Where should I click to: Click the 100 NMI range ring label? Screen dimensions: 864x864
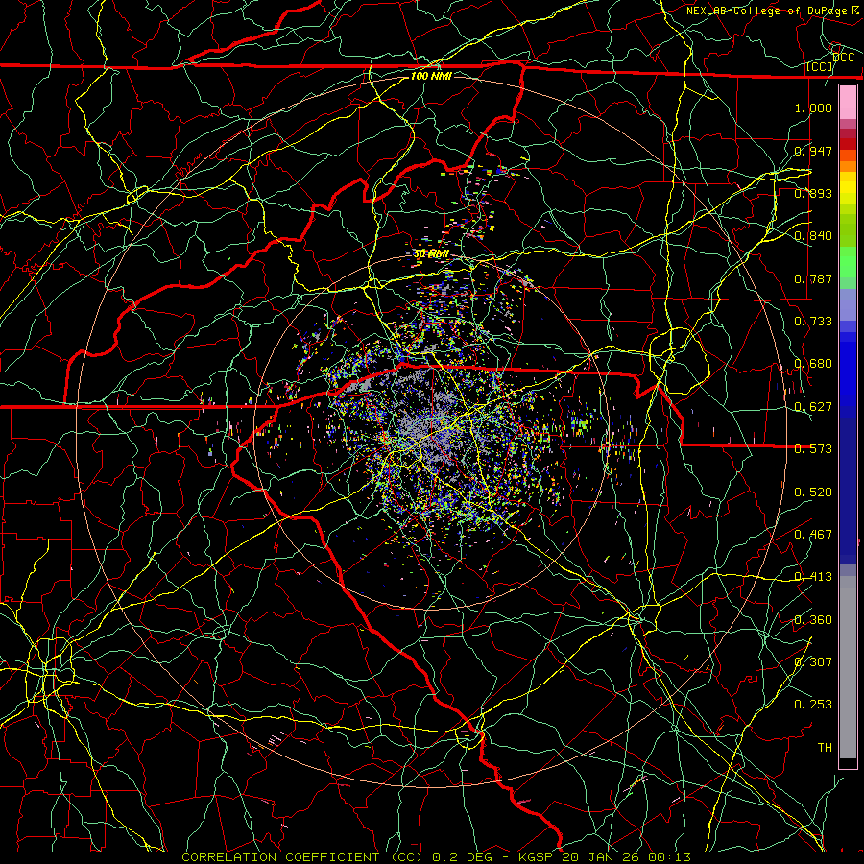point(431,76)
